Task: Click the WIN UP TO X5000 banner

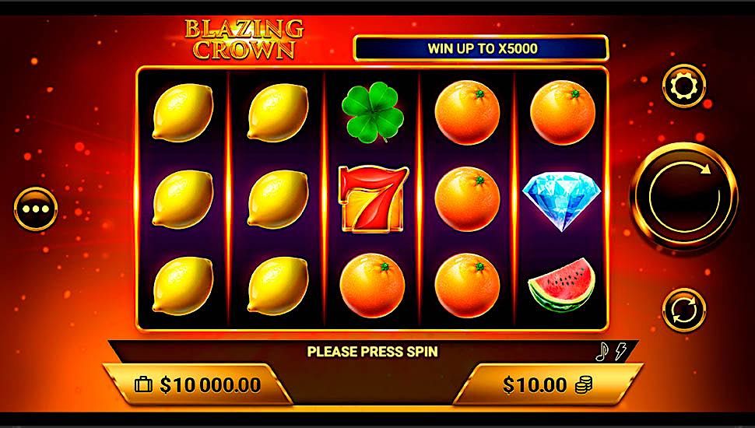Action: pyautogui.click(x=481, y=48)
